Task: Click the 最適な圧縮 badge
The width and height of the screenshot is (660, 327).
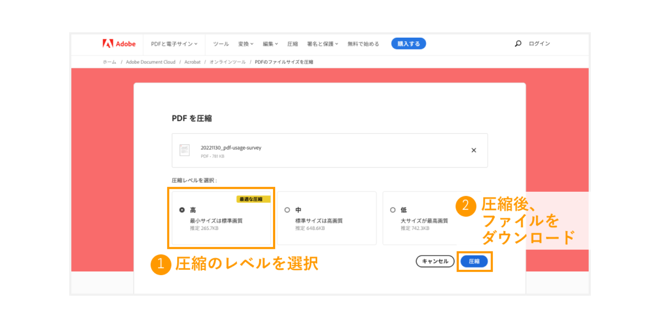Action: (253, 199)
